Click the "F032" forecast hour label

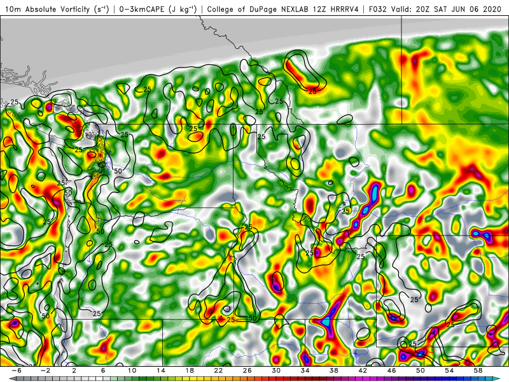coord(378,10)
